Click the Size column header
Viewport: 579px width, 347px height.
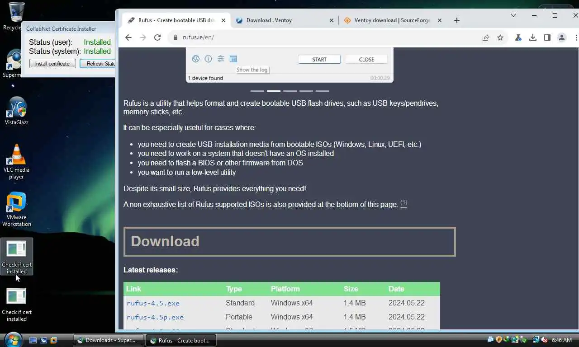pos(351,289)
